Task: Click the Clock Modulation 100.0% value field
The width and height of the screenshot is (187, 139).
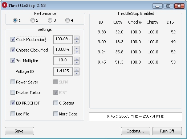Action: (x=63, y=40)
